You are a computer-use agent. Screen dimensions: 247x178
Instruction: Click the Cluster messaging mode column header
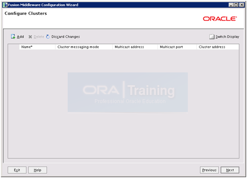pos(84,47)
